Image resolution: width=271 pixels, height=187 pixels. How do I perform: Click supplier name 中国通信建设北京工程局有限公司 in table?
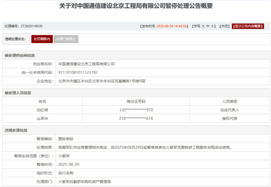click(87, 64)
